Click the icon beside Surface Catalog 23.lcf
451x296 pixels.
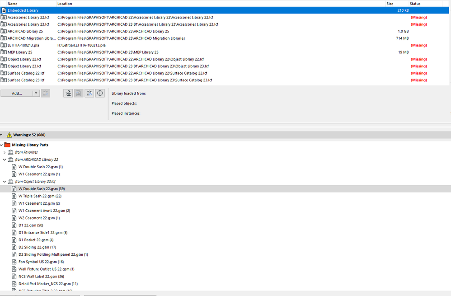pos(4,80)
